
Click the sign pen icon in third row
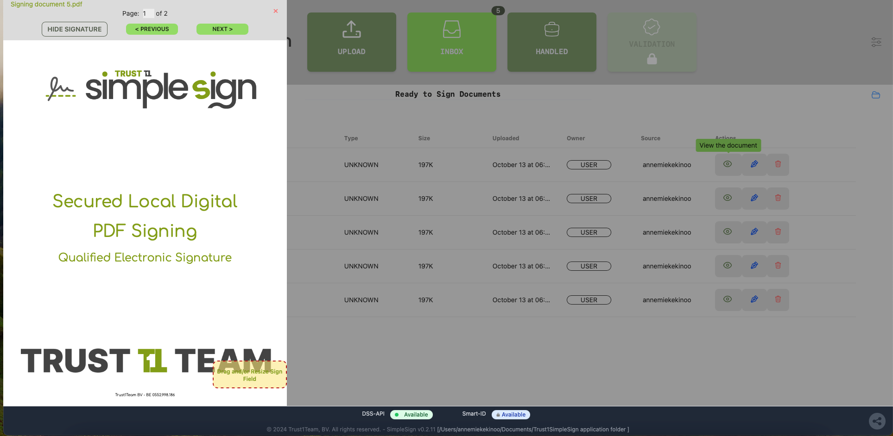(x=754, y=232)
